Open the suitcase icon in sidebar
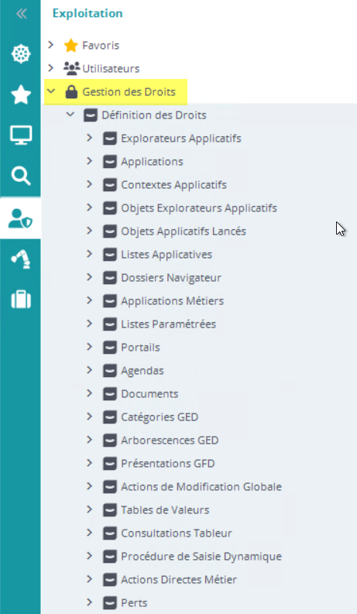This screenshot has height=614, width=357. point(21,300)
